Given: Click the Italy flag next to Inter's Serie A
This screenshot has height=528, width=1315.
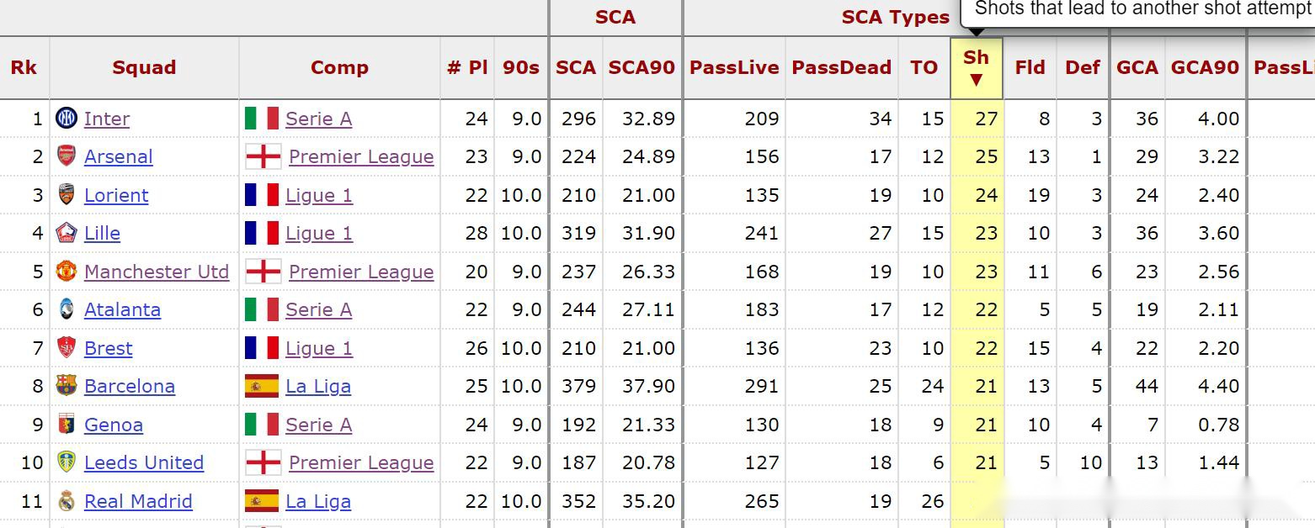Looking at the screenshot, I should tap(262, 119).
